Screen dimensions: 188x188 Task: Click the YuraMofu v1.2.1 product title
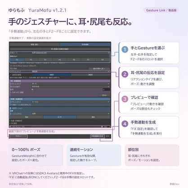pyautogui.click(x=47, y=10)
